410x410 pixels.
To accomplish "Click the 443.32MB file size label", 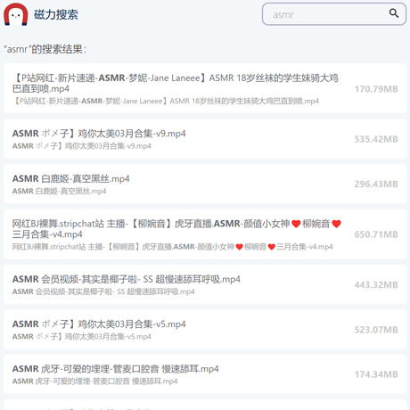I will [376, 284].
